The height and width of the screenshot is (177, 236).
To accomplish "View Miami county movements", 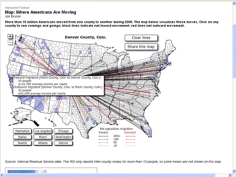I will [43, 137].
